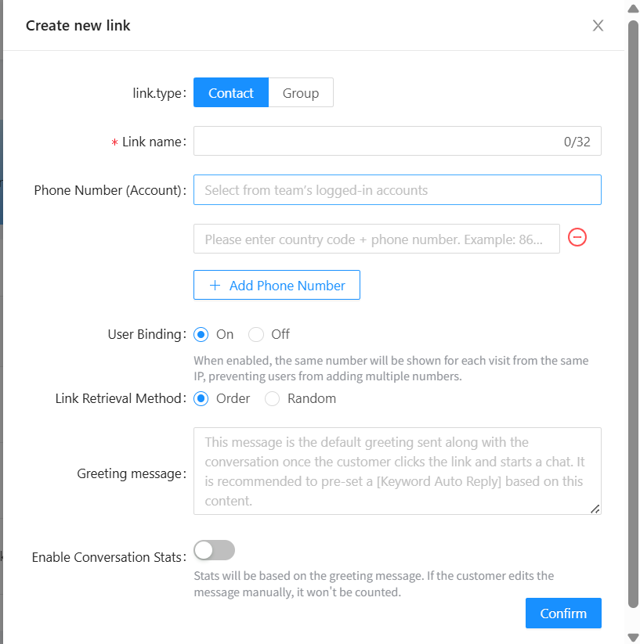Grab the Greeting message resize handle
The height and width of the screenshot is (644, 640).
coord(595,509)
